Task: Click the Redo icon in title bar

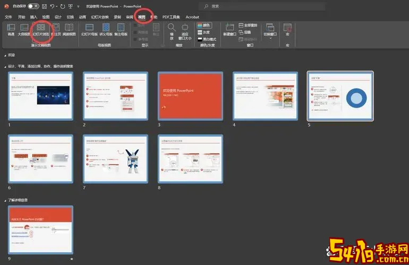Action: (x=63, y=6)
